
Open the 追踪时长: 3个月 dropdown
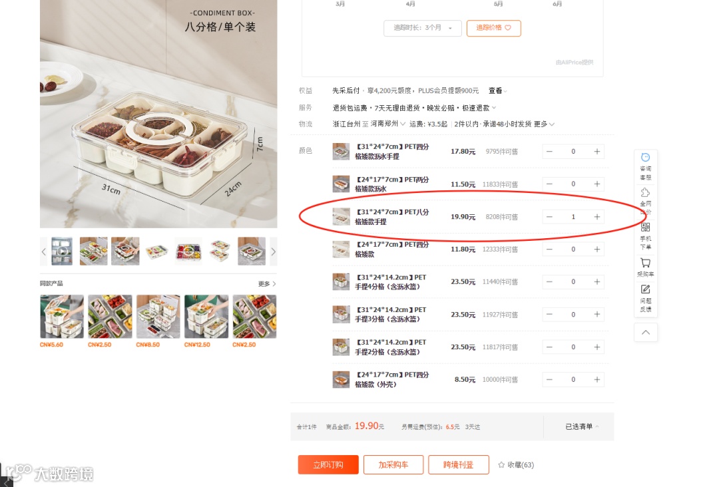(x=422, y=28)
